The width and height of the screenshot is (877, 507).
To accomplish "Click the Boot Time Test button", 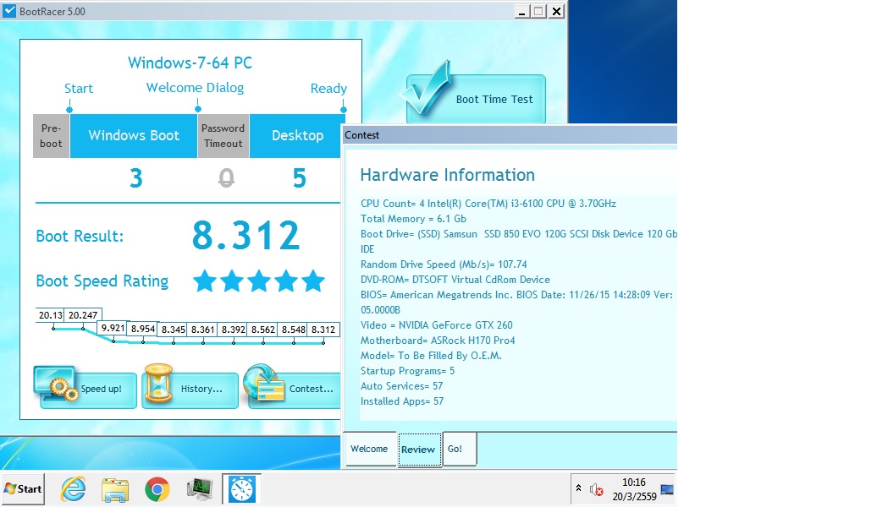I will point(476,99).
